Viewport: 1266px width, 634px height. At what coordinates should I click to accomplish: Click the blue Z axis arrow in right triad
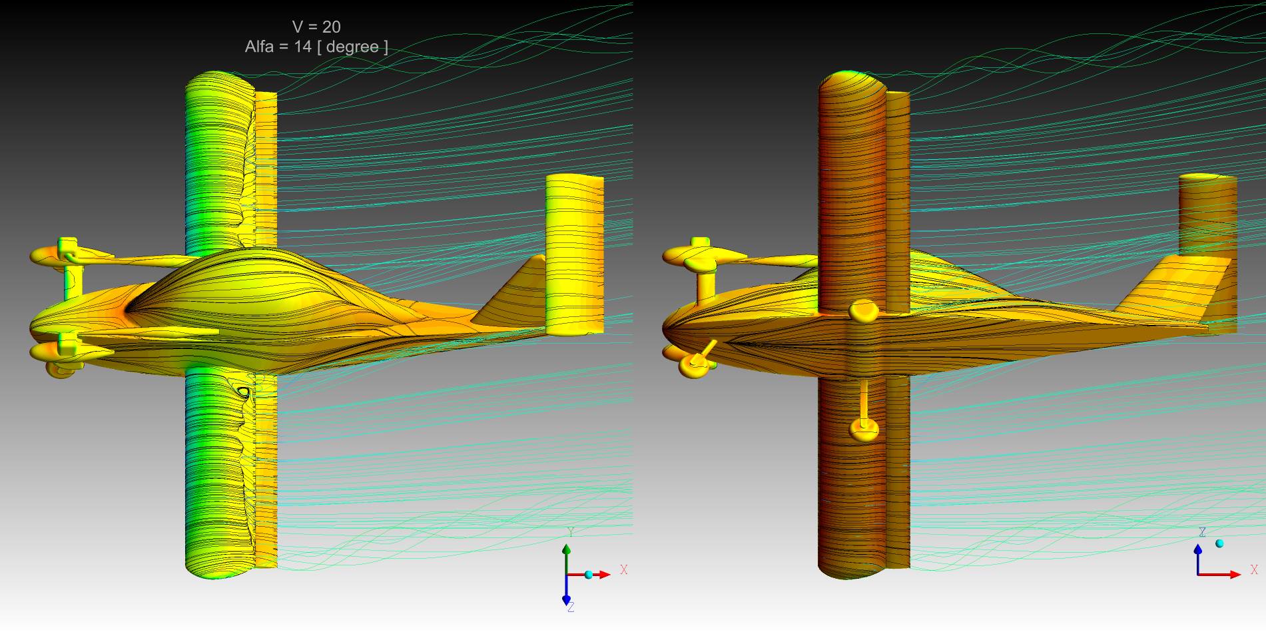[1198, 554]
